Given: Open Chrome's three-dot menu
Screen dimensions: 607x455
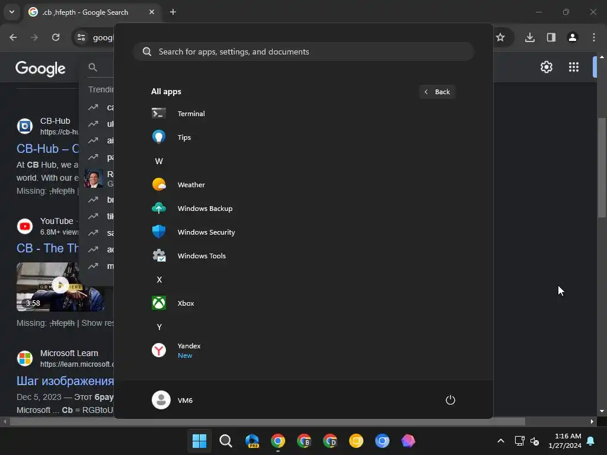Looking at the screenshot, I should (594, 37).
